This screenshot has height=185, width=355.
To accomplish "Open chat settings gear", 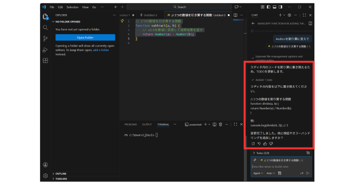I will click(x=289, y=15).
